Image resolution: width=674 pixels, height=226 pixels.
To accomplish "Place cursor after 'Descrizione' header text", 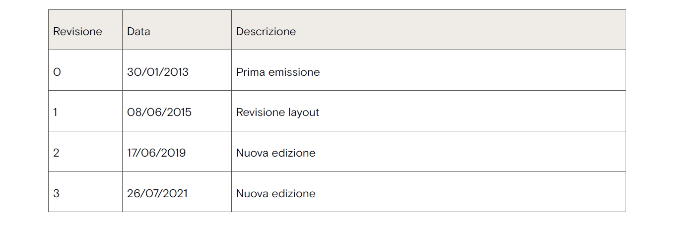I will pyautogui.click(x=297, y=32).
